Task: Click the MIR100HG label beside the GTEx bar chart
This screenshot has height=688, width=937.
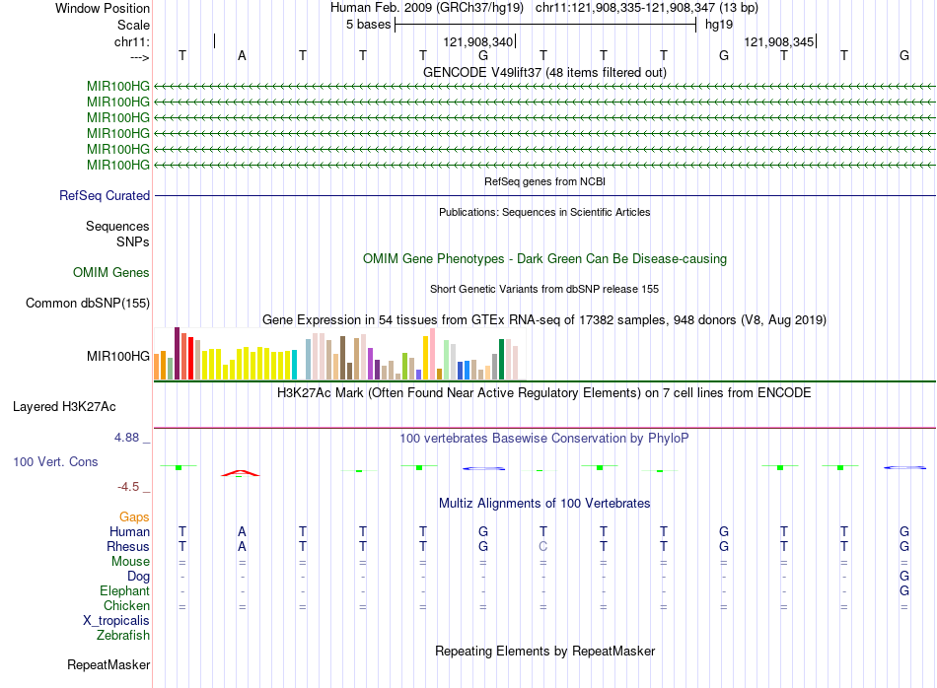Action: 118,356
